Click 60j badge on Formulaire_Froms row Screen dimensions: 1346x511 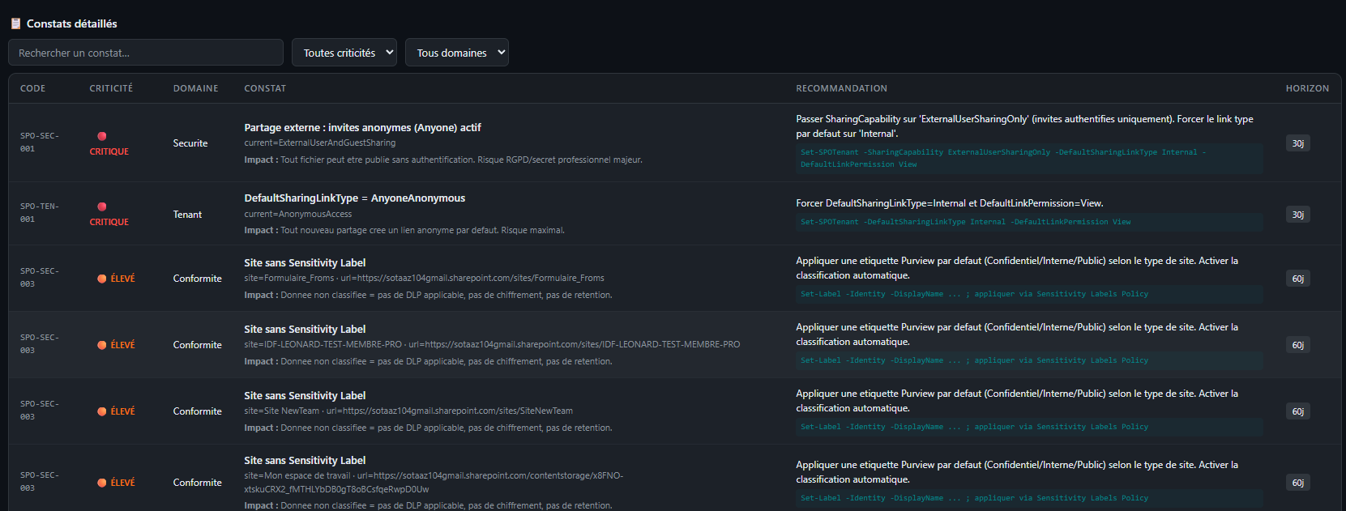(x=1297, y=279)
